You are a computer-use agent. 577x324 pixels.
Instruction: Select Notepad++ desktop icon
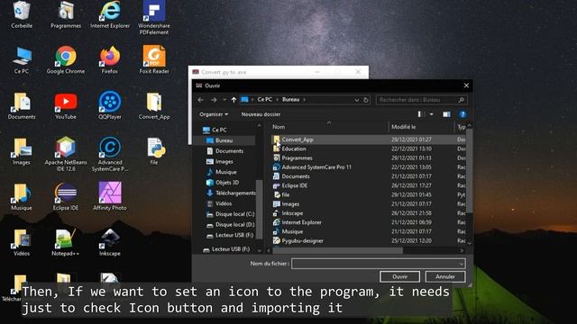click(65, 242)
